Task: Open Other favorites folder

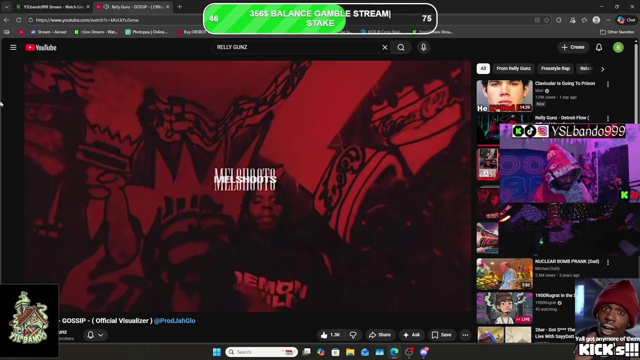Action: (617, 32)
